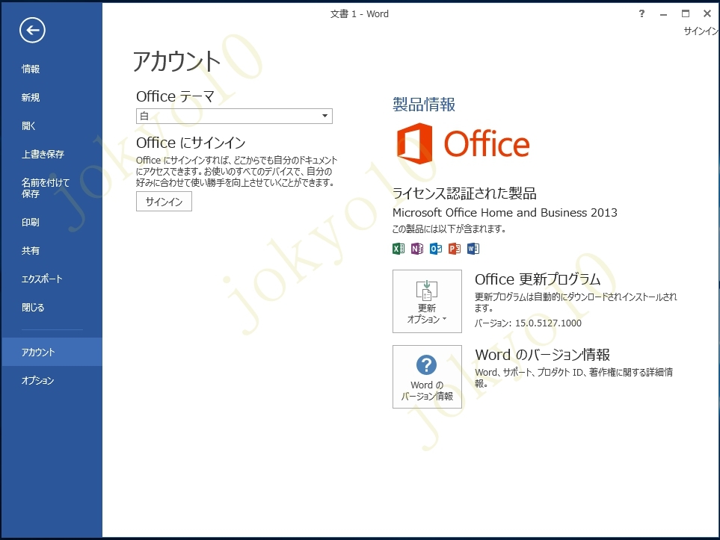This screenshot has width=720, height=540.
Task: Choose 開く from the backstage menu
Action: pos(28,125)
